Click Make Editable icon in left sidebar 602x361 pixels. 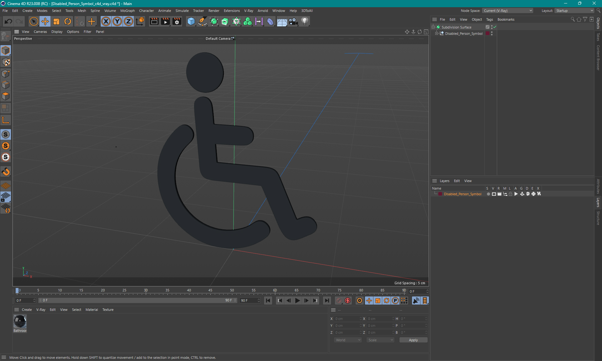point(6,37)
